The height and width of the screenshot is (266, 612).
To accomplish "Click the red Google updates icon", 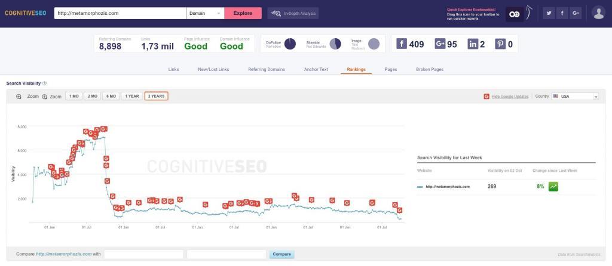I will pyautogui.click(x=486, y=96).
